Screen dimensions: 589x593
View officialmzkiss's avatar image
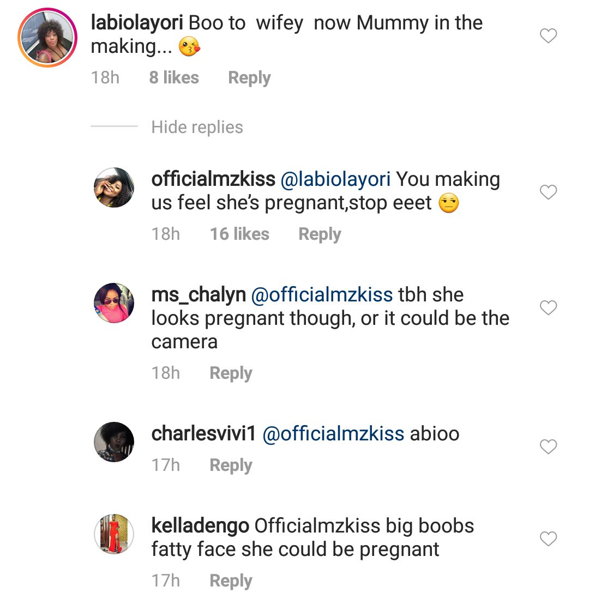click(x=114, y=188)
